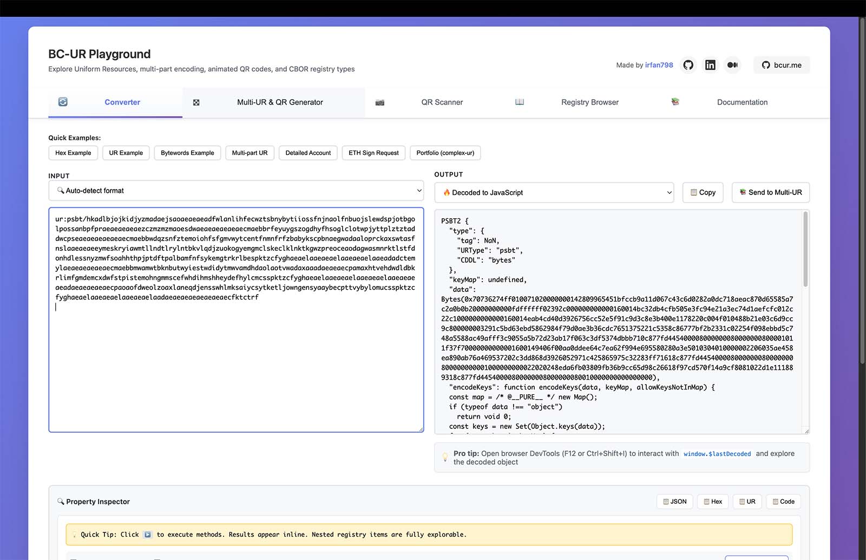The height and width of the screenshot is (560, 866).
Task: Click the book icon beside Registry Browser
Action: click(x=520, y=102)
